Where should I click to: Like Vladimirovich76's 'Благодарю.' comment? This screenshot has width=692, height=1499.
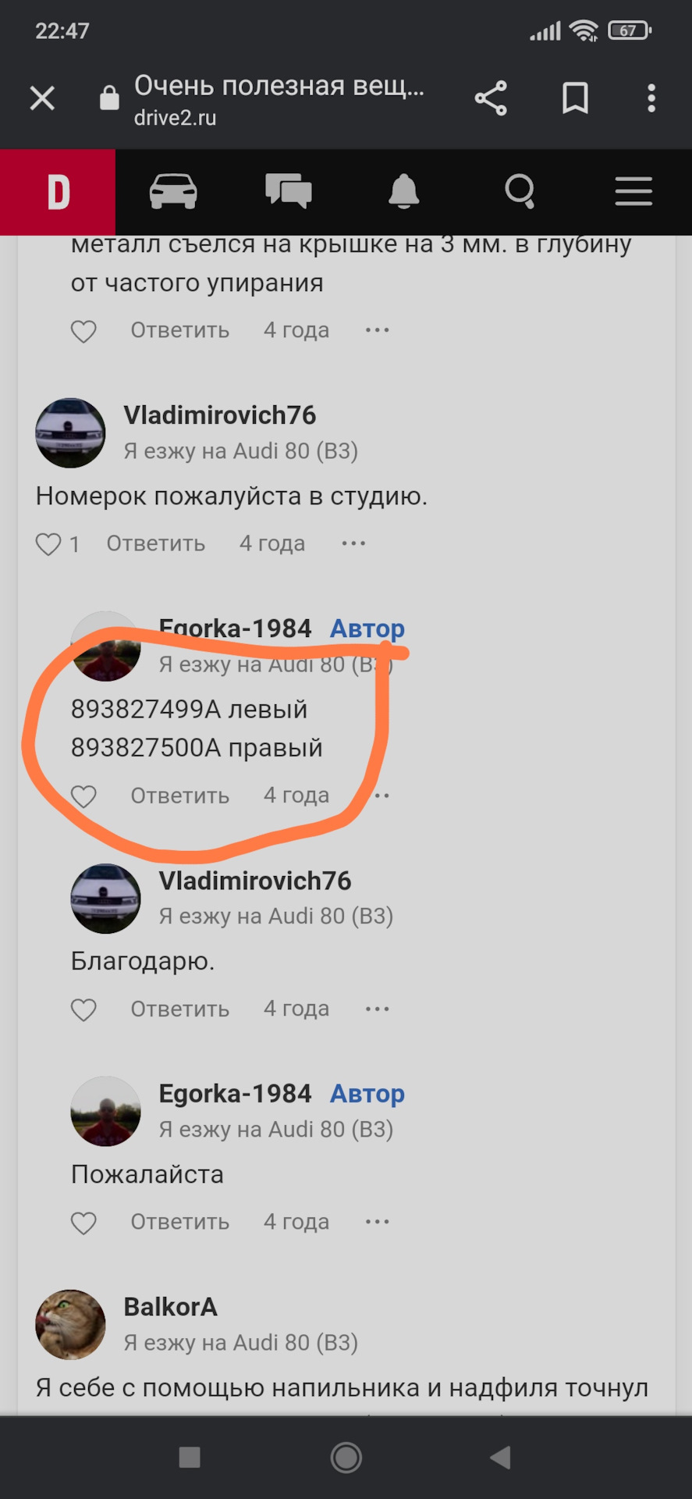tap(83, 1009)
